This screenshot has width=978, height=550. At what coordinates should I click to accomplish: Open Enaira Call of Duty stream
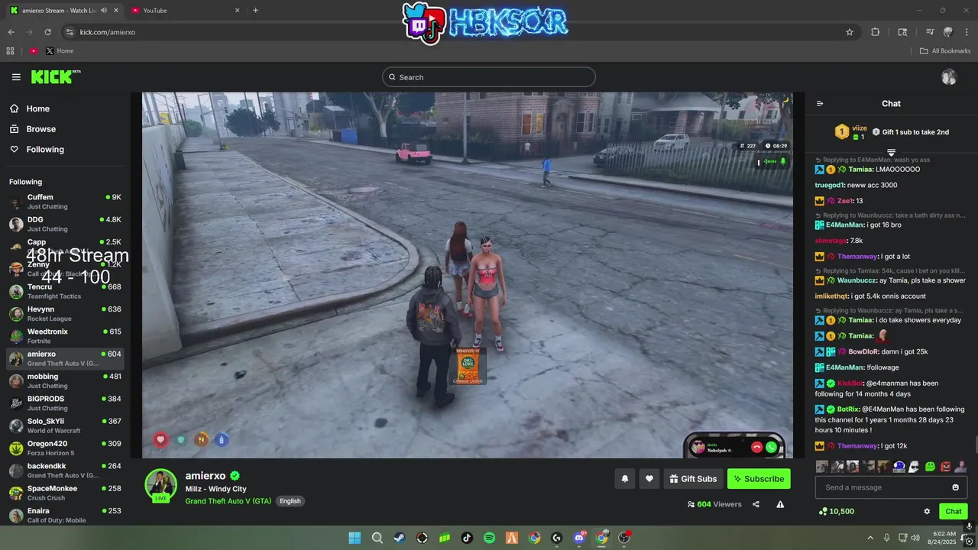[x=65, y=515]
